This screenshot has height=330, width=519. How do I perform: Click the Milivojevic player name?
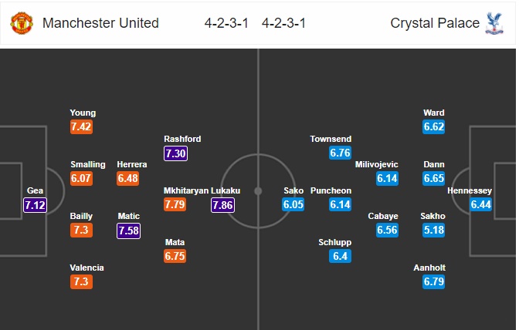pyautogui.click(x=375, y=164)
